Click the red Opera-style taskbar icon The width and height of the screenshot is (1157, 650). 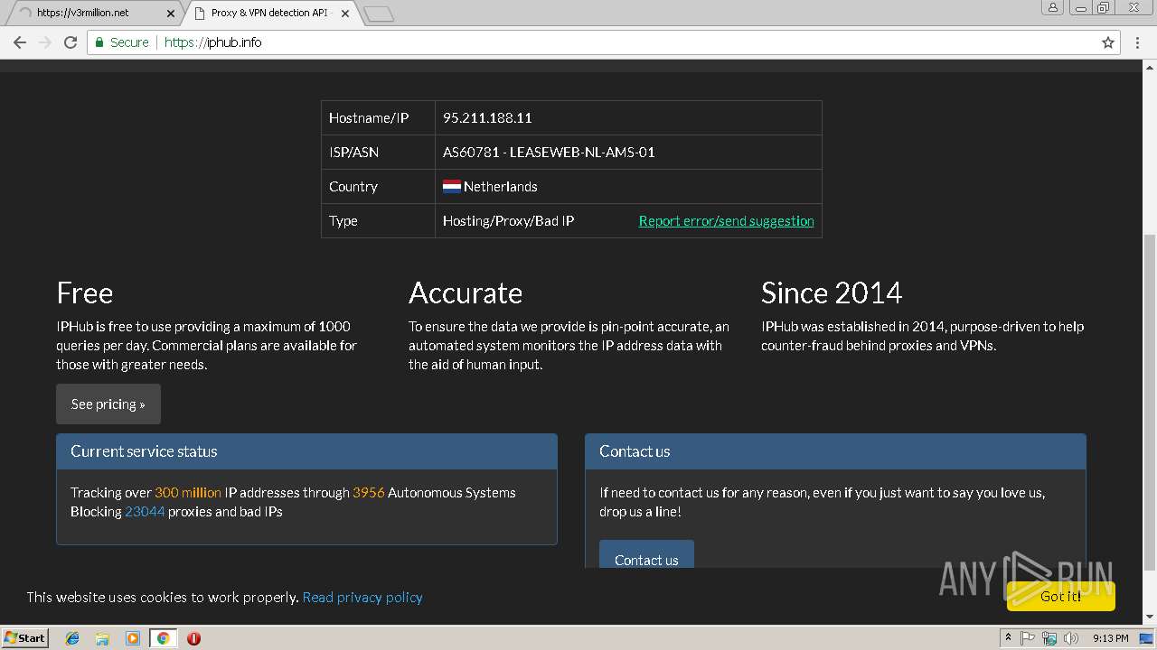point(193,638)
